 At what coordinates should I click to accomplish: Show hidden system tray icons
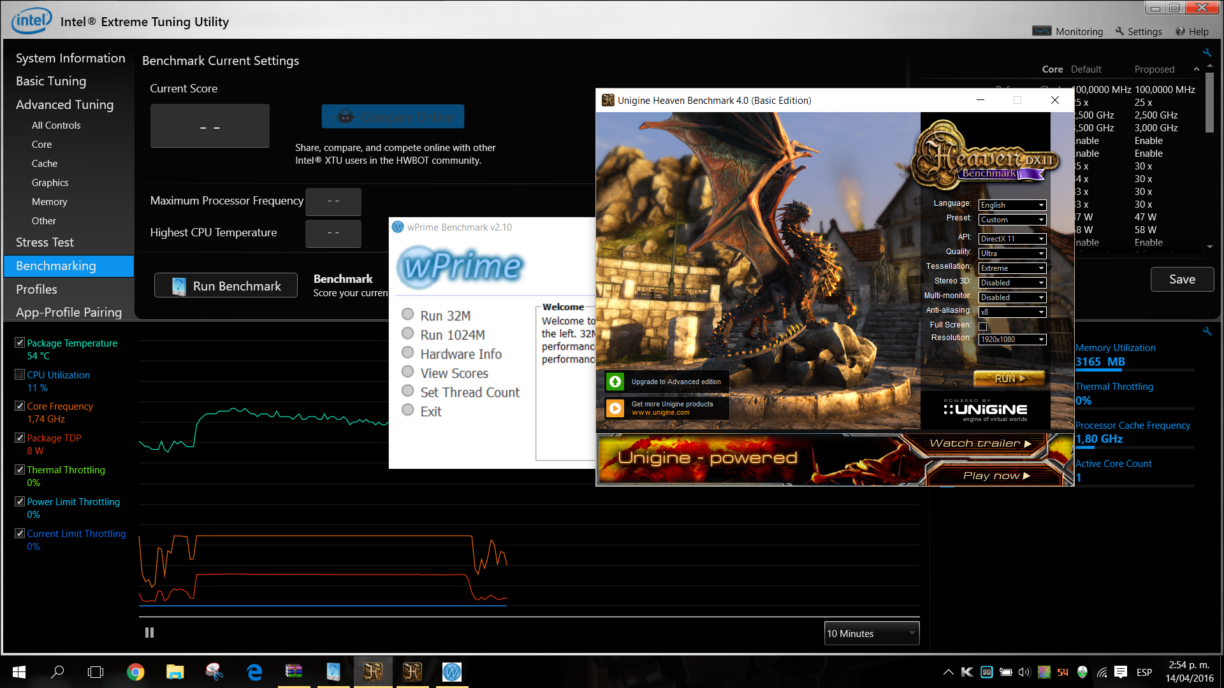pyautogui.click(x=948, y=672)
